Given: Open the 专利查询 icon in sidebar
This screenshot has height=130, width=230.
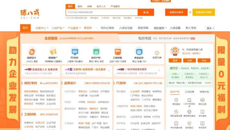Looking at the screenshot, I should pyautogui.click(x=202, y=112).
